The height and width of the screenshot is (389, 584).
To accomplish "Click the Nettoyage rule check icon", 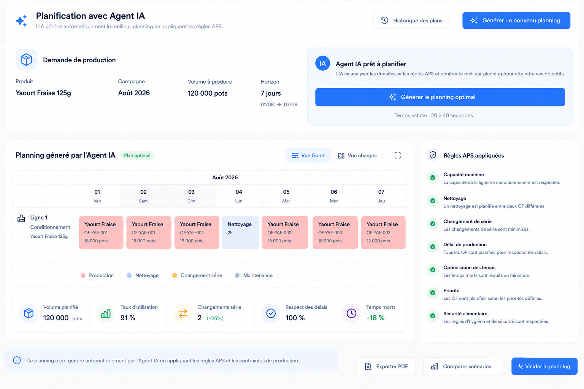I will [x=433, y=201].
